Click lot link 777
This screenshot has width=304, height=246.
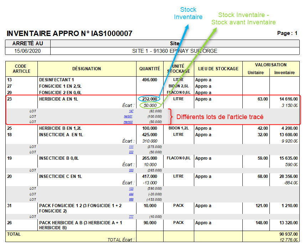131,217
